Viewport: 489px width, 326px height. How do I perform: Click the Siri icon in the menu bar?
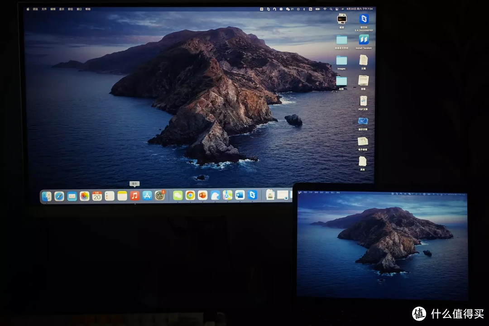(342, 9)
